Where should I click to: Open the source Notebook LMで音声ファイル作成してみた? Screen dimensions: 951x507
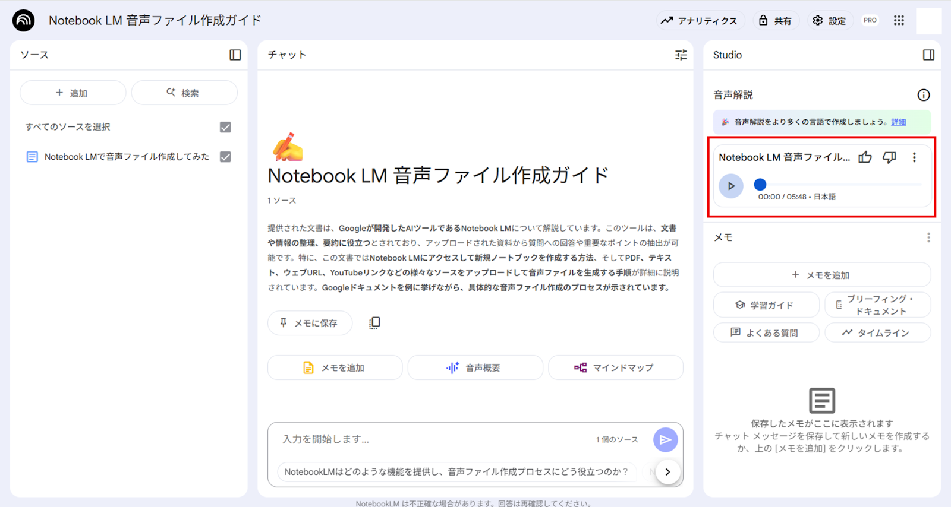click(x=127, y=157)
